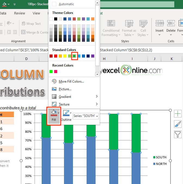Click the Decrease Indent icon
The height and width of the screenshot is (184, 183).
point(9,32)
